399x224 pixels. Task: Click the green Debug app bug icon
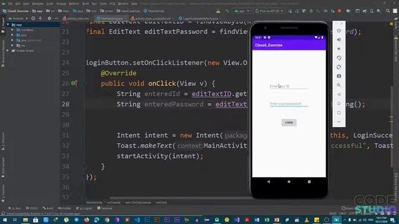click(311, 11)
